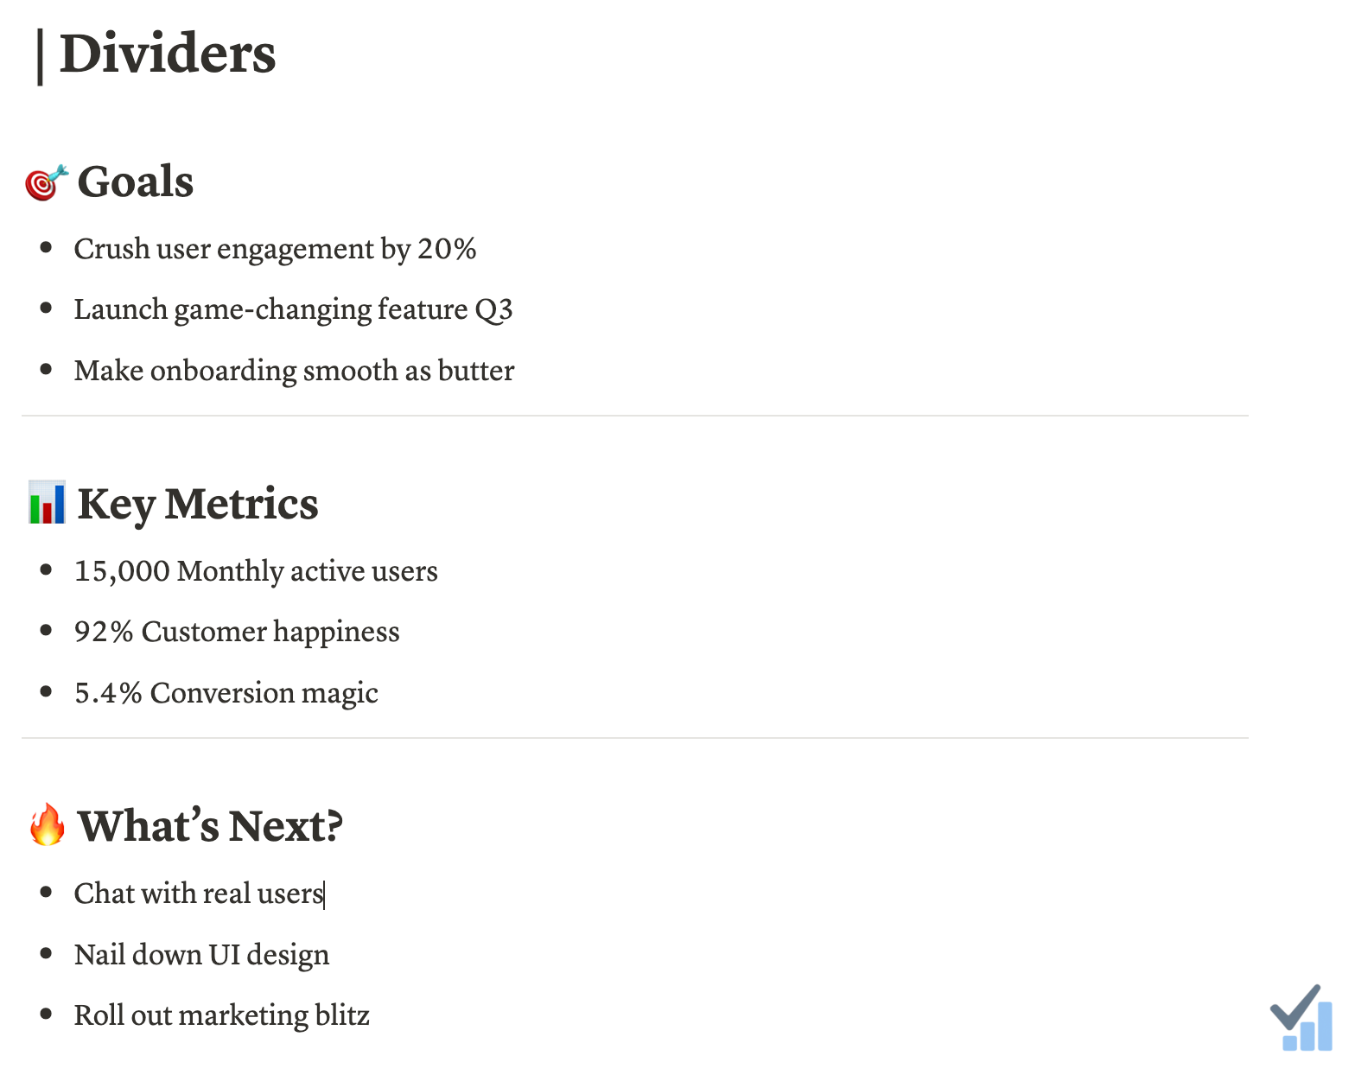Click the 'Crush user engagement by 20%' bullet
The width and height of the screenshot is (1355, 1075).
tap(275, 249)
